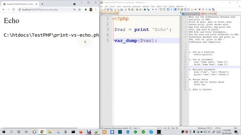Click the Windows Start button
Image resolution: width=241 pixels, height=135 pixels.
pos(4,132)
